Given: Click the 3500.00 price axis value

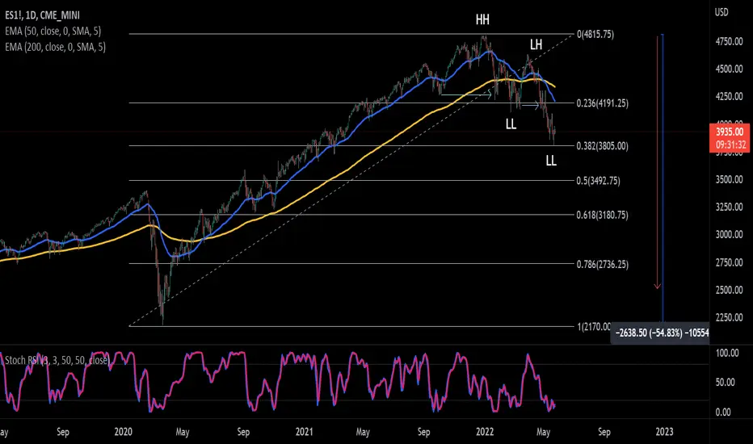Looking at the screenshot, I should pos(729,180).
